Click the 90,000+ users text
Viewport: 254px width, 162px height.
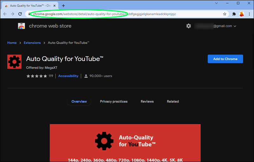[101, 76]
